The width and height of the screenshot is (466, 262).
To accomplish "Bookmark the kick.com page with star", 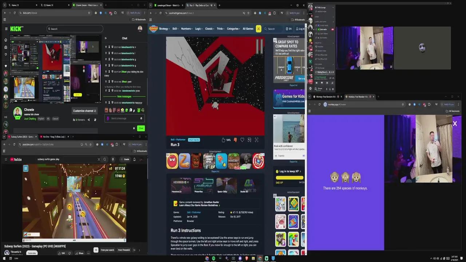I will tap(89, 13).
